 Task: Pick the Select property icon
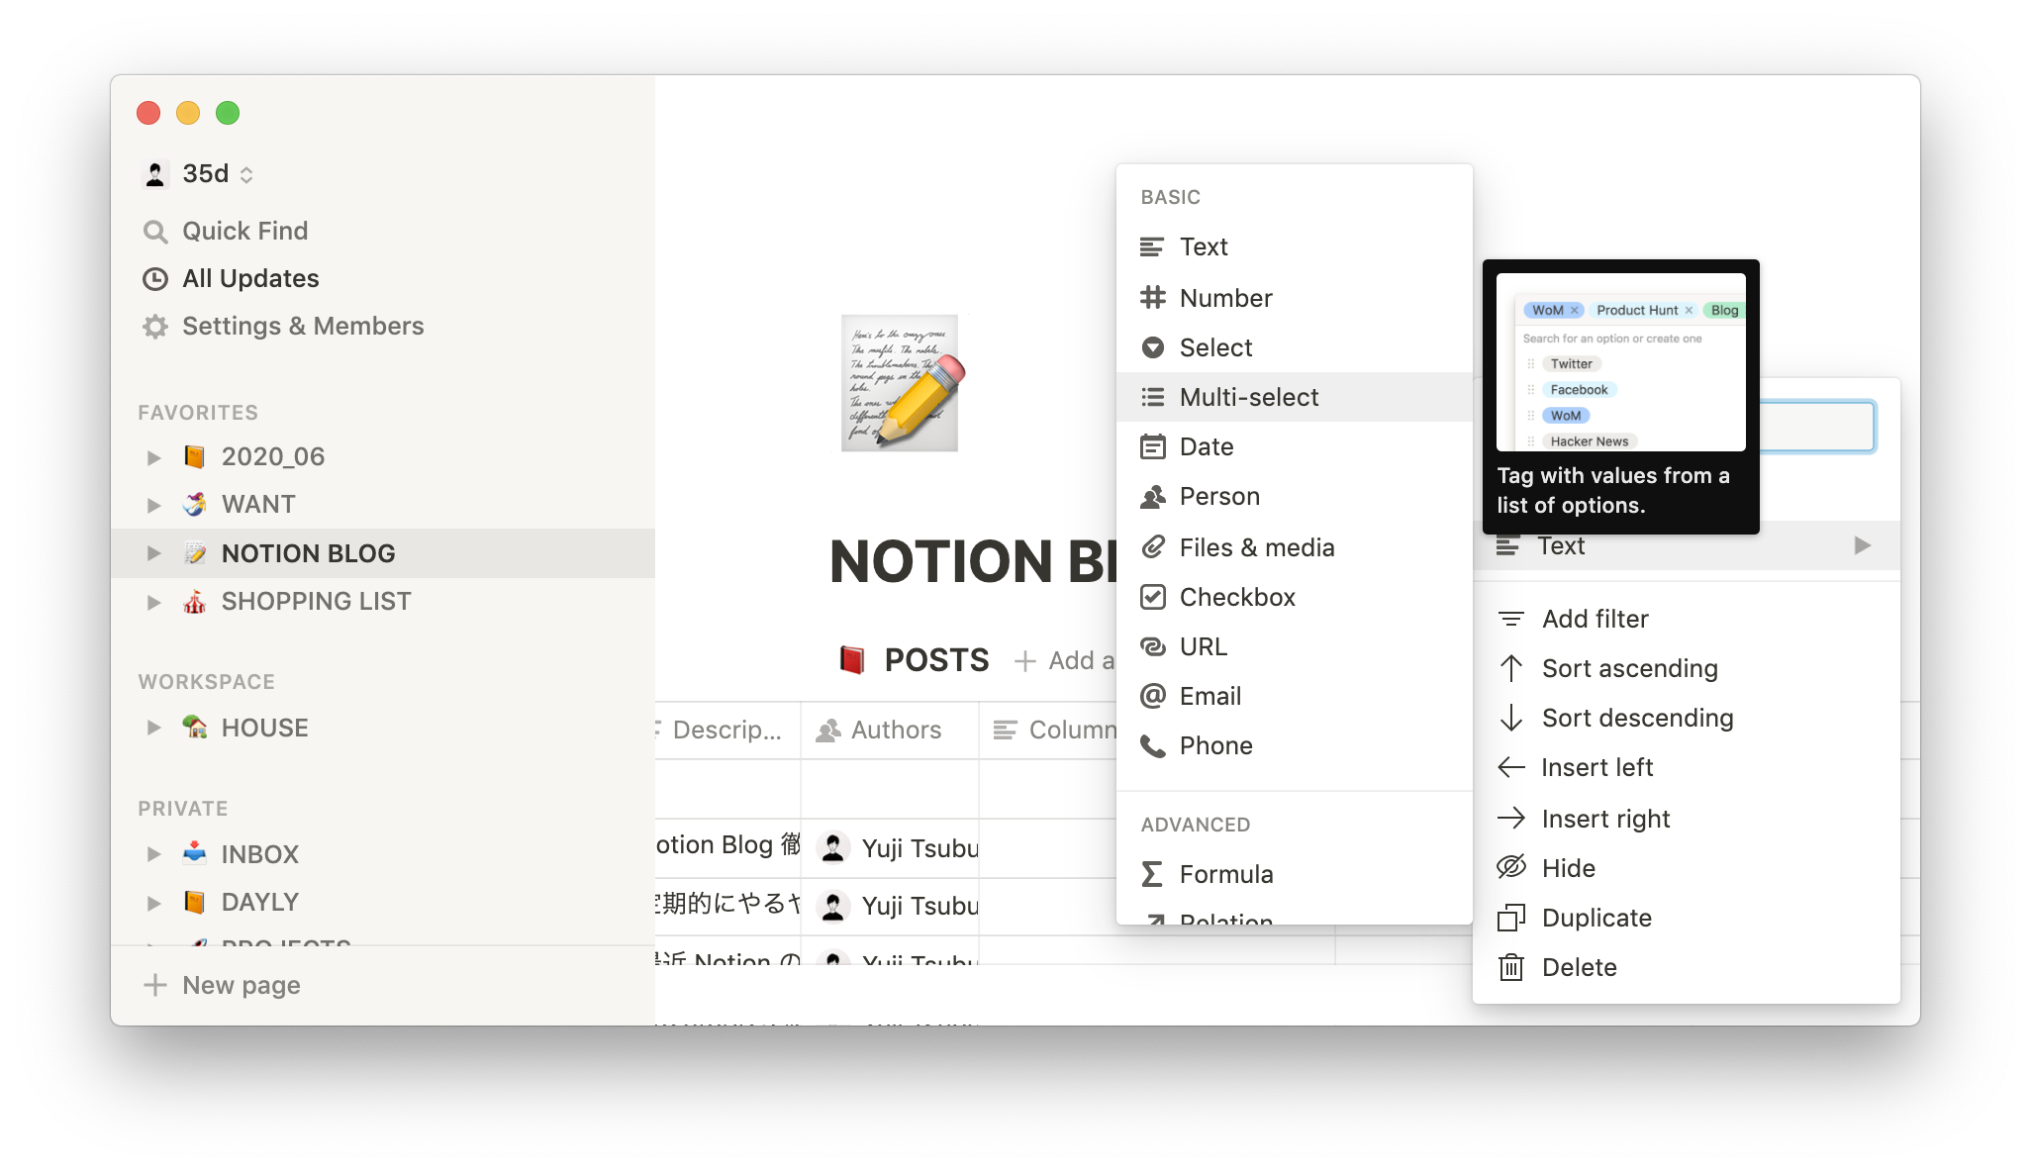[1152, 347]
